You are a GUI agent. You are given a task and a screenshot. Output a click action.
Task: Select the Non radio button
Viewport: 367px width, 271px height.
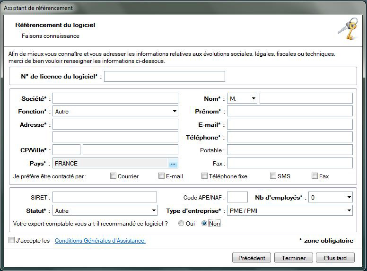click(204, 224)
